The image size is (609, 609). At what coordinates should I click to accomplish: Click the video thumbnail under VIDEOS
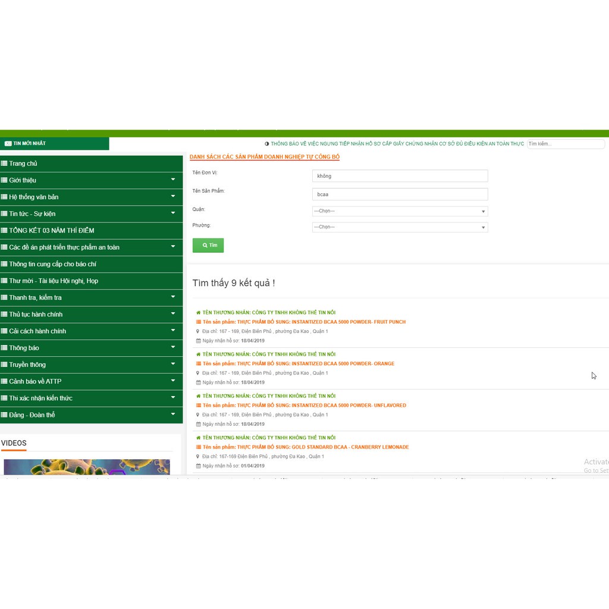click(x=87, y=467)
